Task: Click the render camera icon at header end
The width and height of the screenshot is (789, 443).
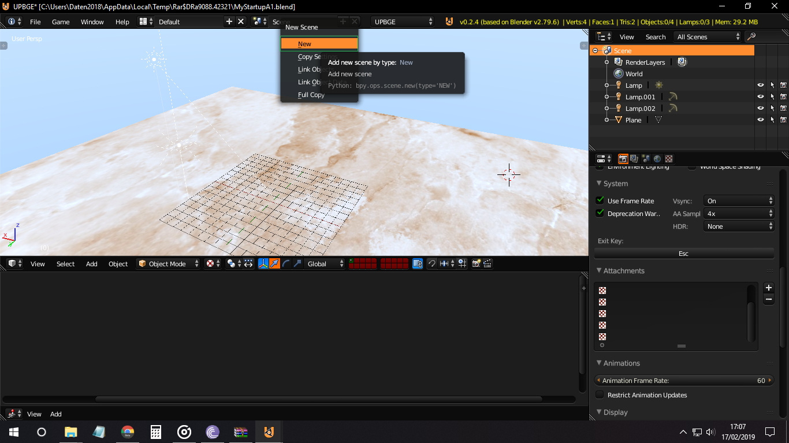Action: pos(476,263)
